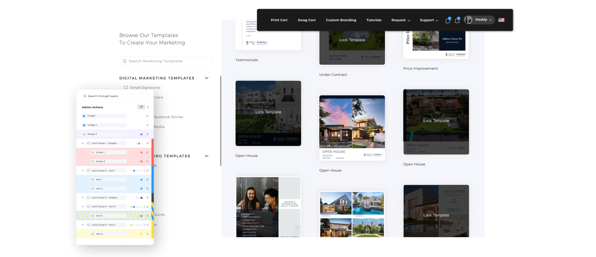
Task: Open the Request dropdown menu
Action: pyautogui.click(x=401, y=20)
